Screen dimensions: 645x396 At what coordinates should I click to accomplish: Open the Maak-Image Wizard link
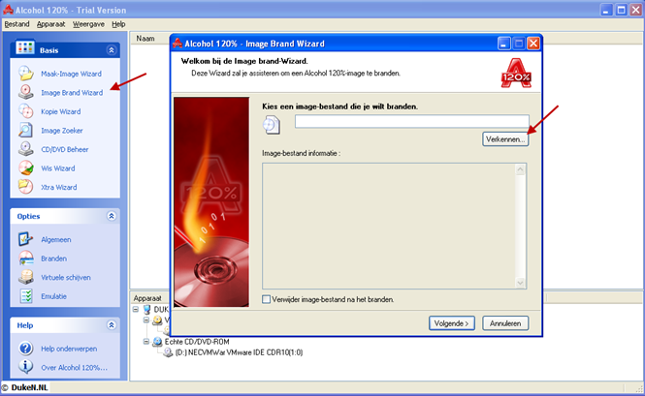coord(71,74)
